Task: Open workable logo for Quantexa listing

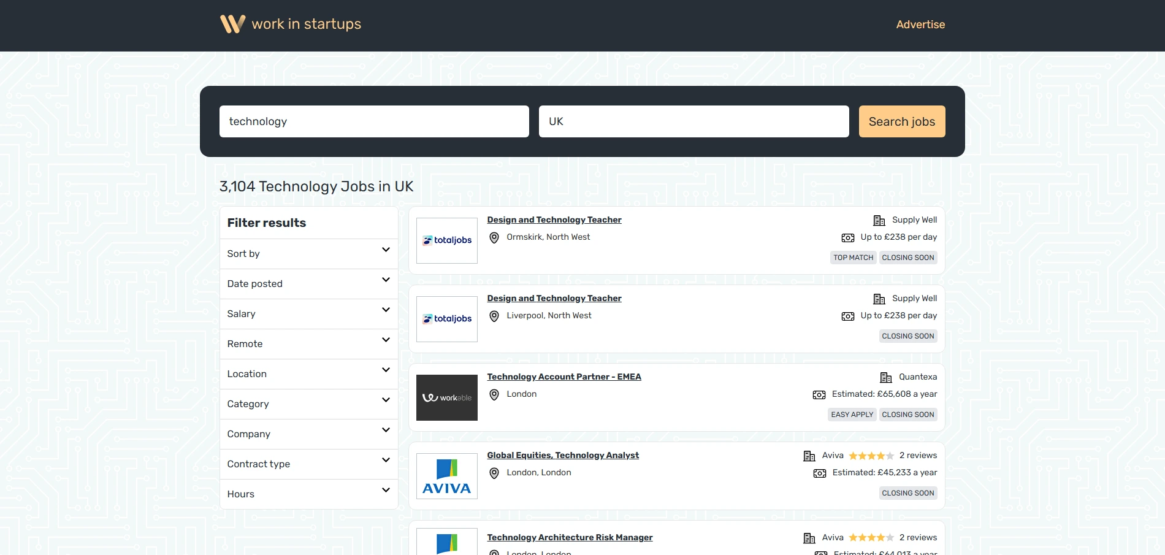Action: pyautogui.click(x=447, y=397)
